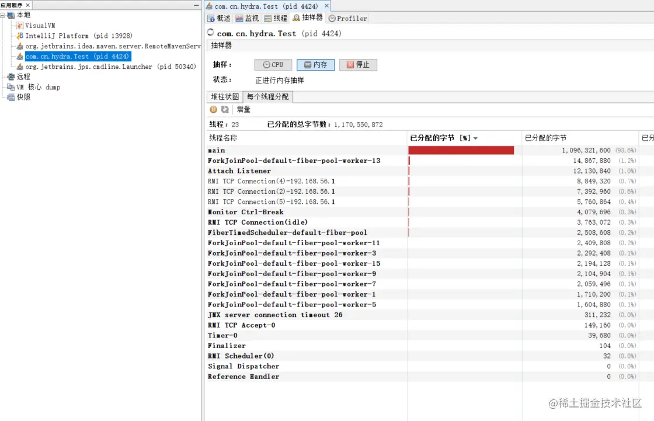Switch to the 每个线程分配 tab

(x=268, y=97)
